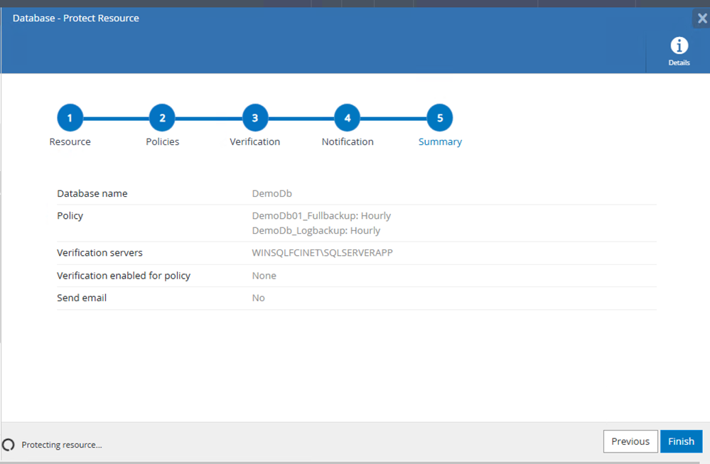Image resolution: width=710 pixels, height=464 pixels.
Task: Select the WINSQLFCINET\SQLSERVERAPP verification server text
Action: (x=322, y=252)
